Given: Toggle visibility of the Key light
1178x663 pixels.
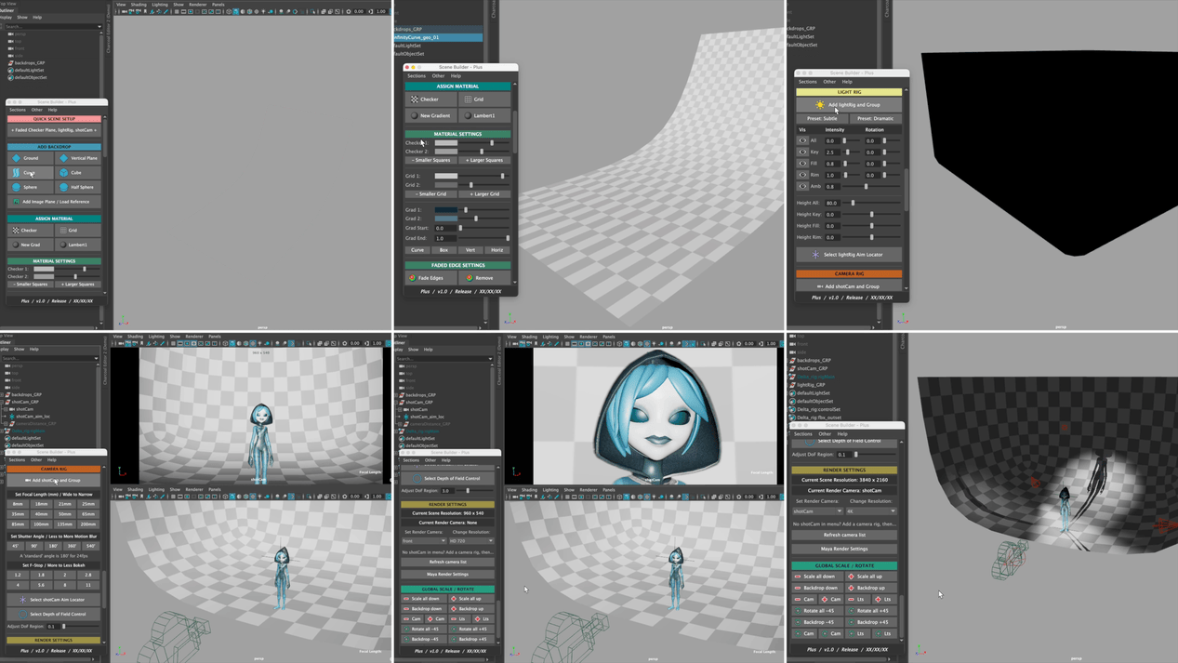Looking at the screenshot, I should tap(801, 151).
